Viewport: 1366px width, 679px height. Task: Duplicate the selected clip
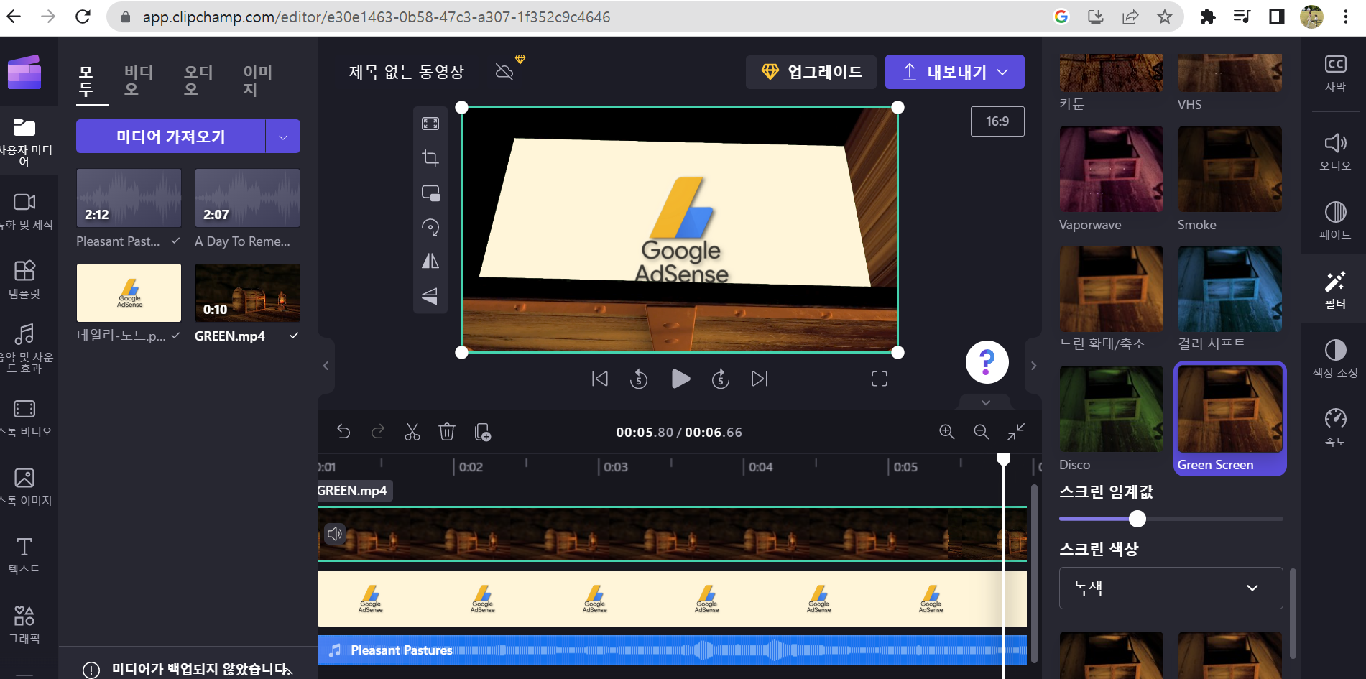tap(482, 432)
